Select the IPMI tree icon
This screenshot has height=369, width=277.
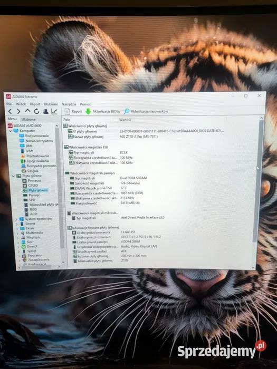22,151
